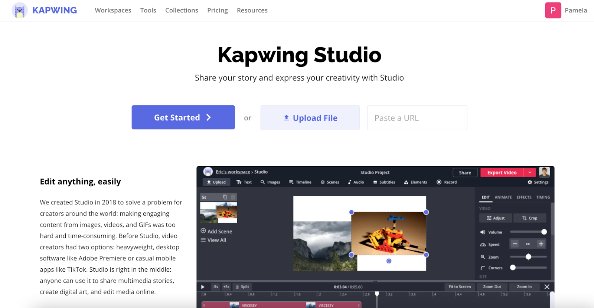Focus the Paste a URL field
Image resolution: width=594 pixels, height=308 pixels.
click(417, 118)
